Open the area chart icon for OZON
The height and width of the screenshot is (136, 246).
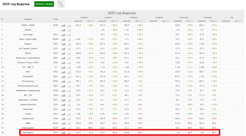[x=64, y=25]
